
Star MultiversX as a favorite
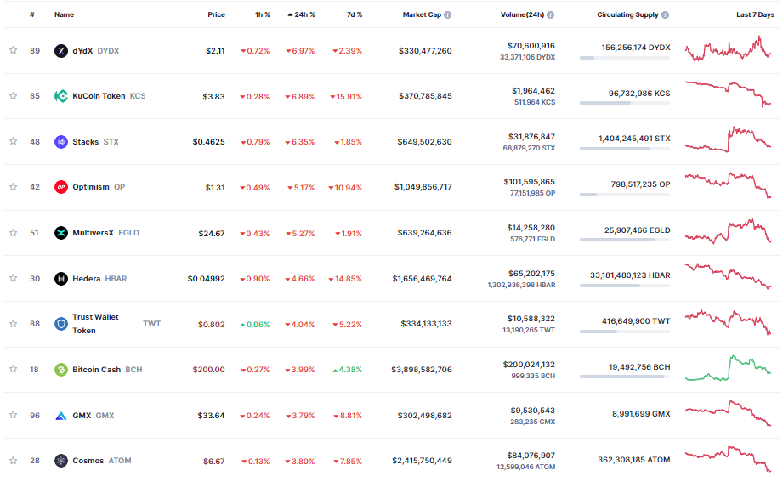(x=14, y=233)
